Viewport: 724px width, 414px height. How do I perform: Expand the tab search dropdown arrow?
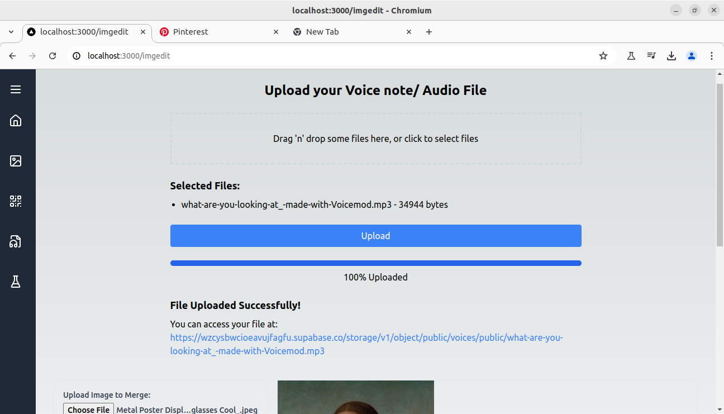11,32
